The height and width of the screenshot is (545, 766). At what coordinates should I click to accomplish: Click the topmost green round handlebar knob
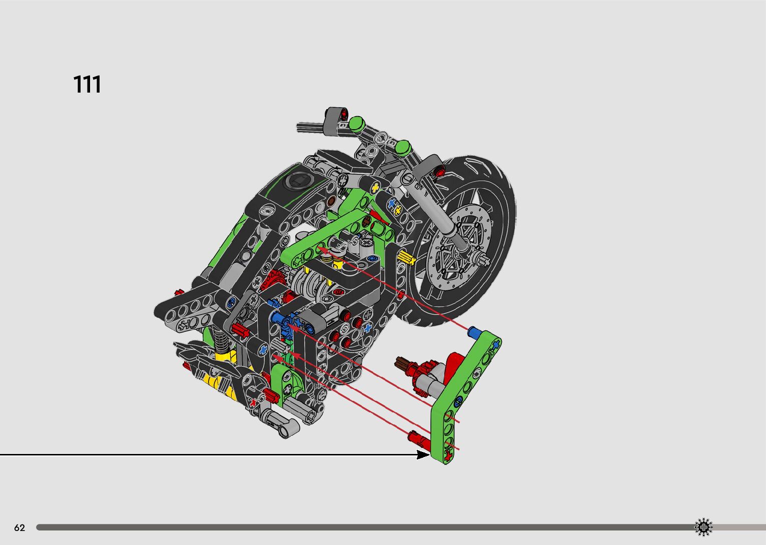pos(356,124)
